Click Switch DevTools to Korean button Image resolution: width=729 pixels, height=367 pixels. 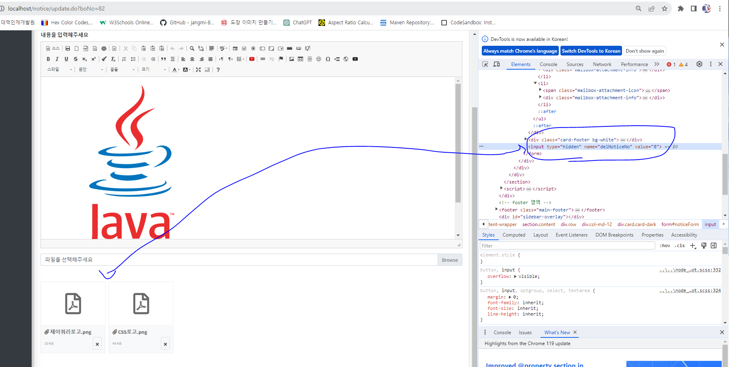[591, 51]
